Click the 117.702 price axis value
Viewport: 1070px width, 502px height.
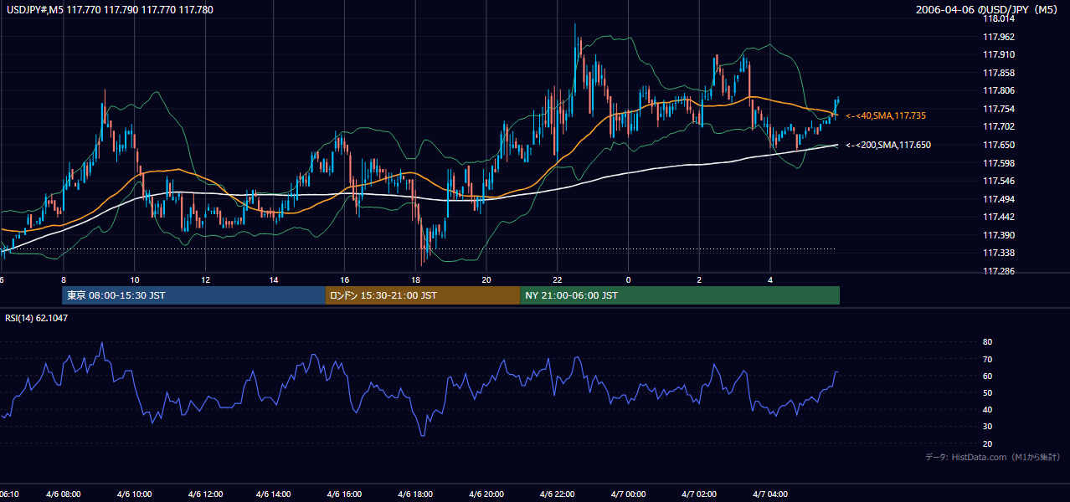click(x=999, y=126)
